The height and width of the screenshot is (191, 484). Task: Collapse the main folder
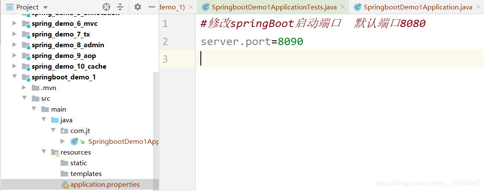pyautogui.click(x=33, y=109)
